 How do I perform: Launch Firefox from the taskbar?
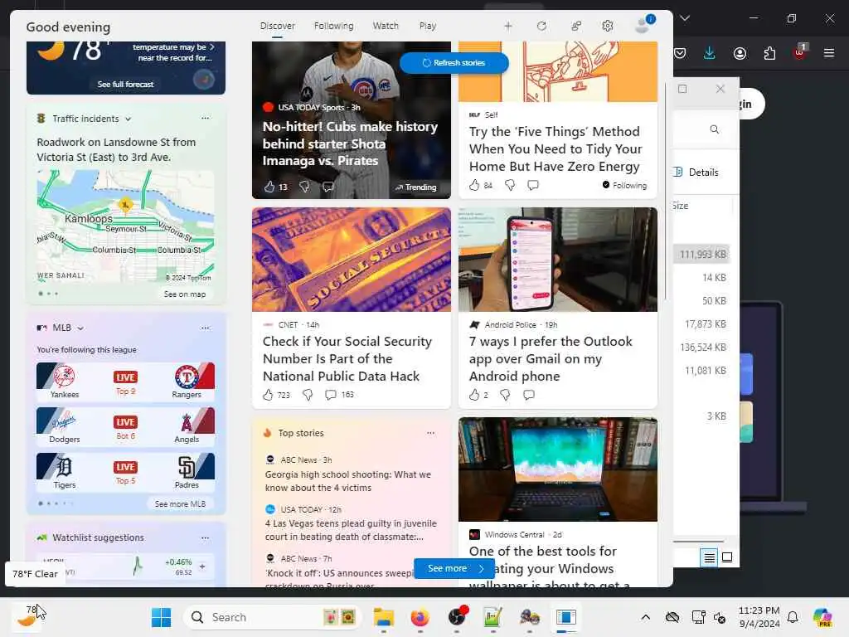[420, 617]
